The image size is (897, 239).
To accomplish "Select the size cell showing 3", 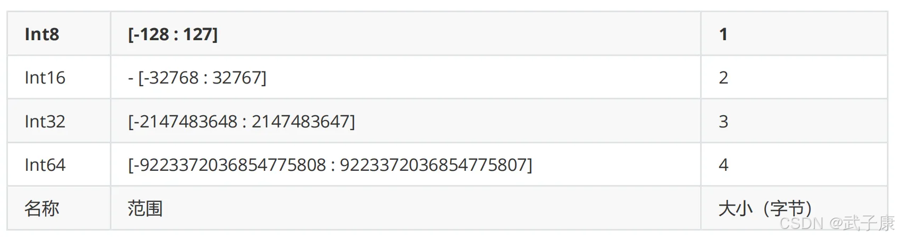I will point(723,122).
